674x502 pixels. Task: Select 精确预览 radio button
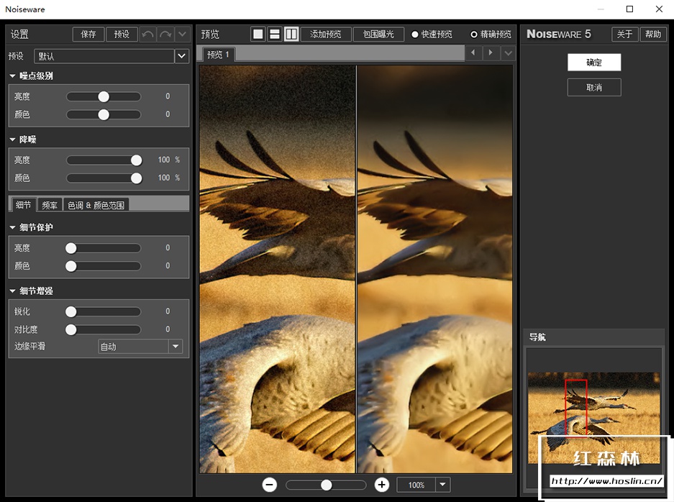[x=474, y=35]
